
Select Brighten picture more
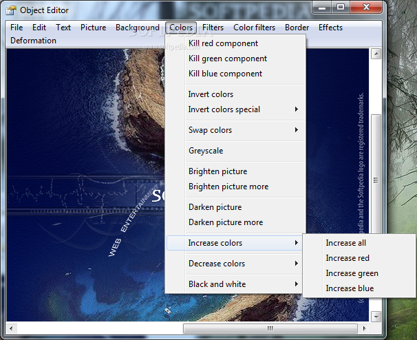tap(235, 187)
